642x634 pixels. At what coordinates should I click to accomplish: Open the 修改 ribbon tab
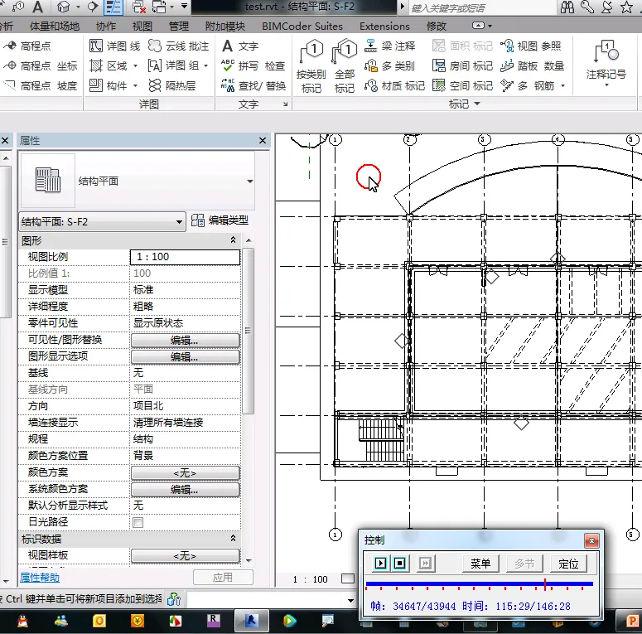[x=437, y=27]
